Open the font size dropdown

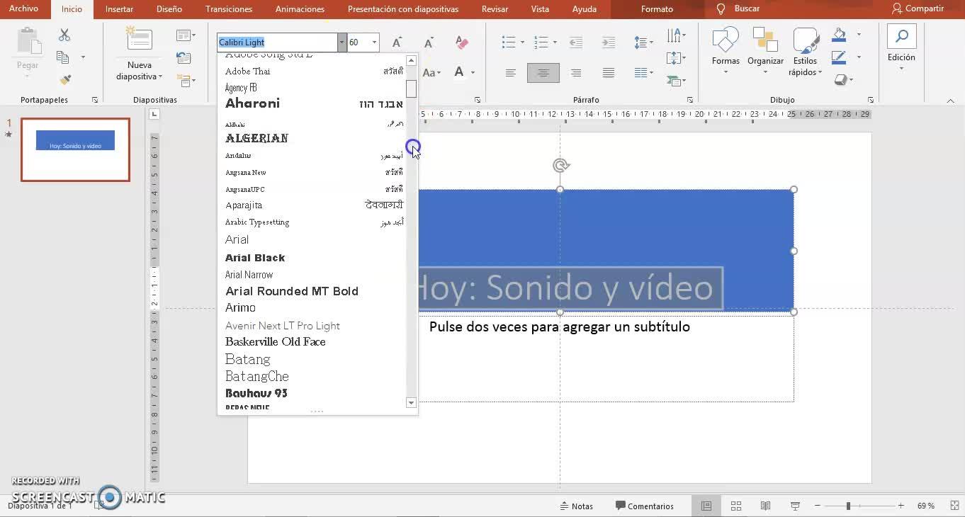click(x=374, y=42)
